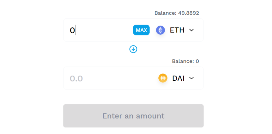
Task: Click empty space between 0 and MAX
Action: (x=104, y=30)
